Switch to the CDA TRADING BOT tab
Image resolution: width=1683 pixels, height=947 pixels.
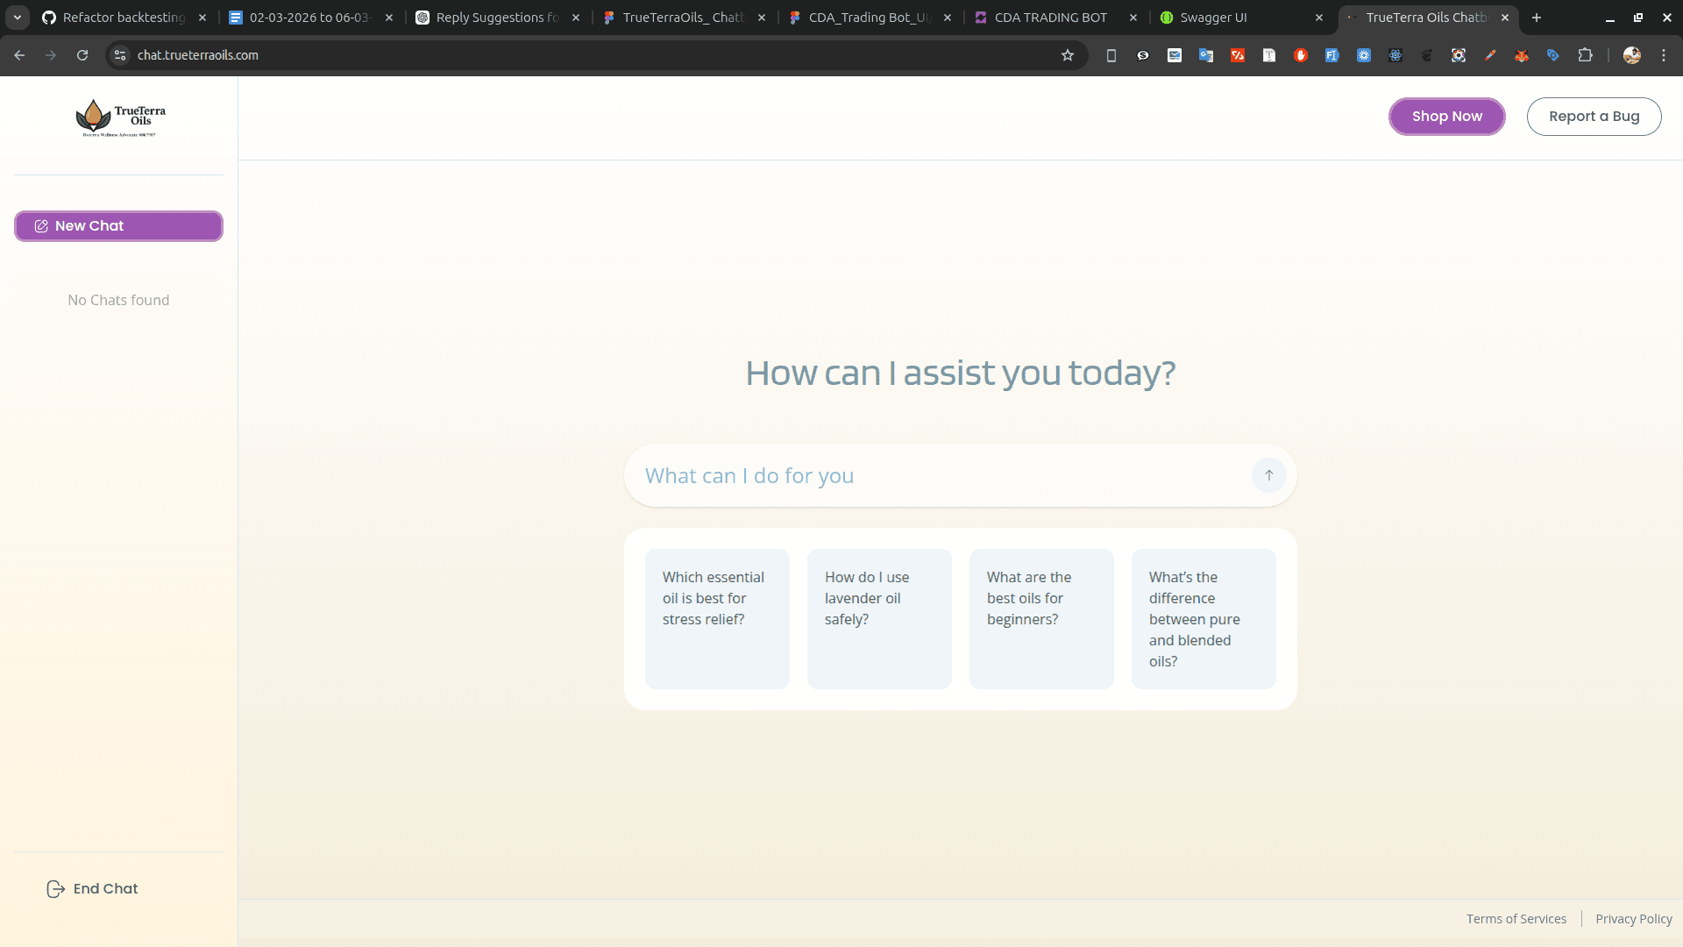(x=1051, y=17)
